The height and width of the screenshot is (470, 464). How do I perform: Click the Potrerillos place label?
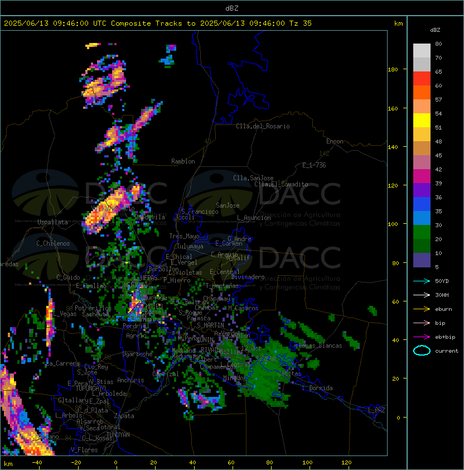click(93, 308)
